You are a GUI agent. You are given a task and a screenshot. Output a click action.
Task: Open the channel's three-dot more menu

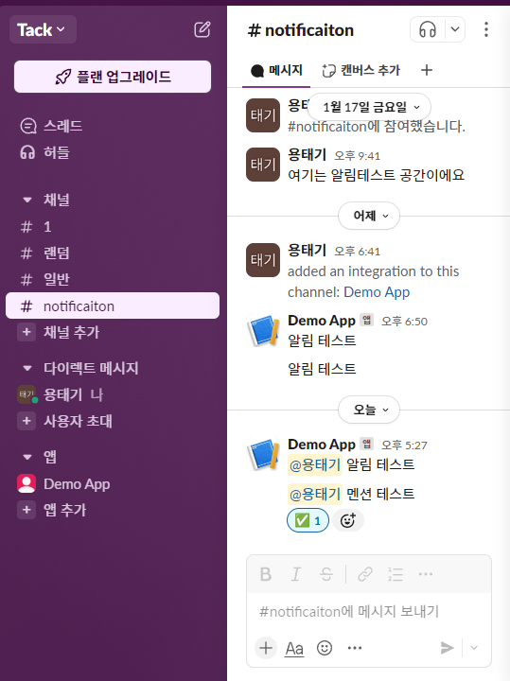[486, 29]
